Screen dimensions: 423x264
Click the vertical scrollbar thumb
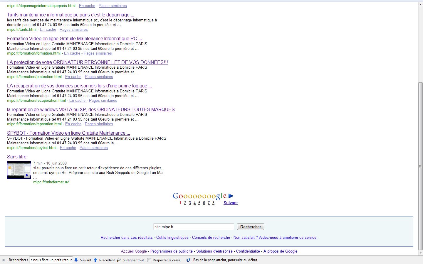click(420, 166)
